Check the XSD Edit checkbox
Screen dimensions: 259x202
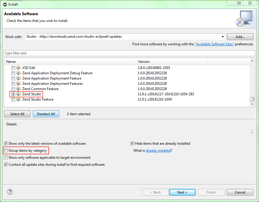point(13,68)
